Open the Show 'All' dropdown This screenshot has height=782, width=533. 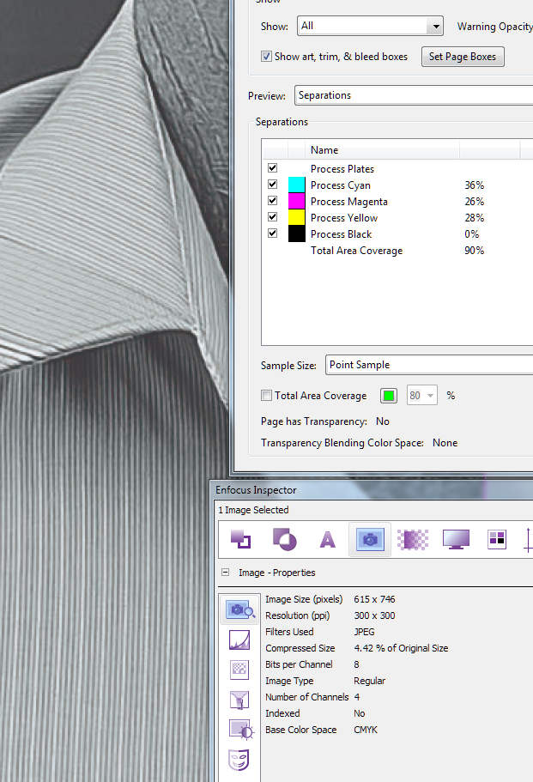click(x=370, y=26)
